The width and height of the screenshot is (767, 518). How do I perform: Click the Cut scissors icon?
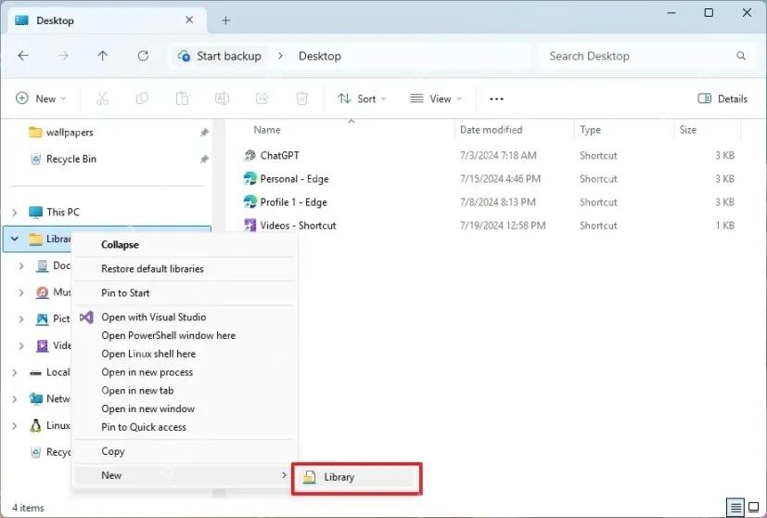coord(102,99)
